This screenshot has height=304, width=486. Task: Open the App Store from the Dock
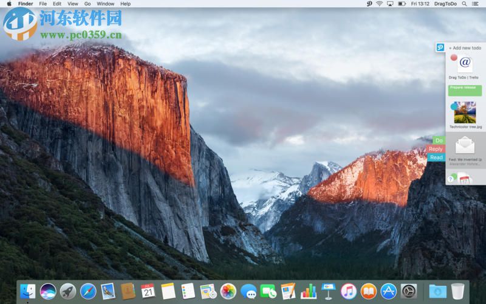tap(389, 291)
